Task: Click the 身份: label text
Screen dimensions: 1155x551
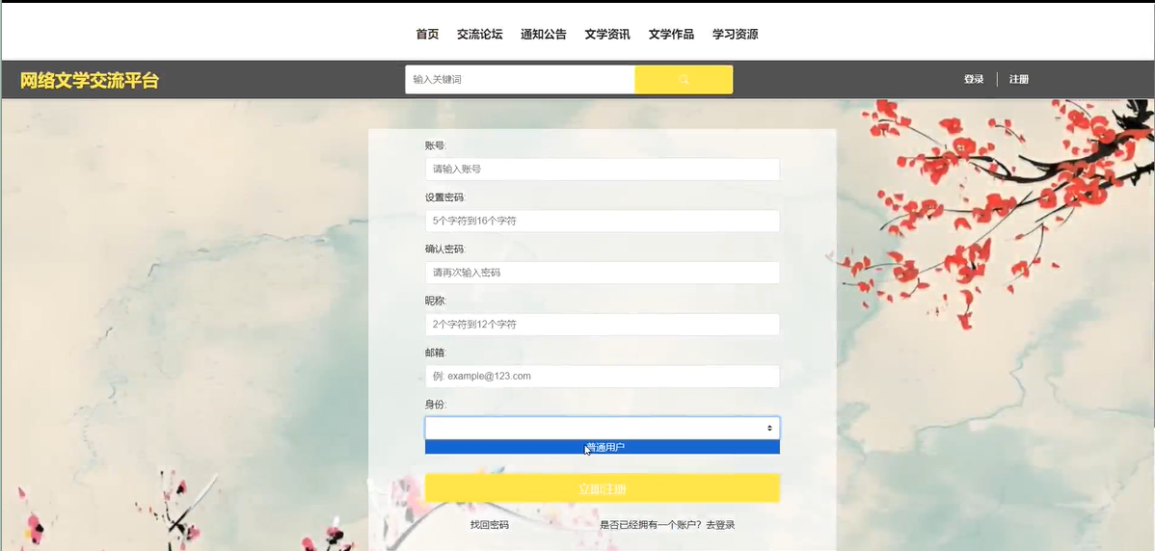Action: [x=436, y=405]
